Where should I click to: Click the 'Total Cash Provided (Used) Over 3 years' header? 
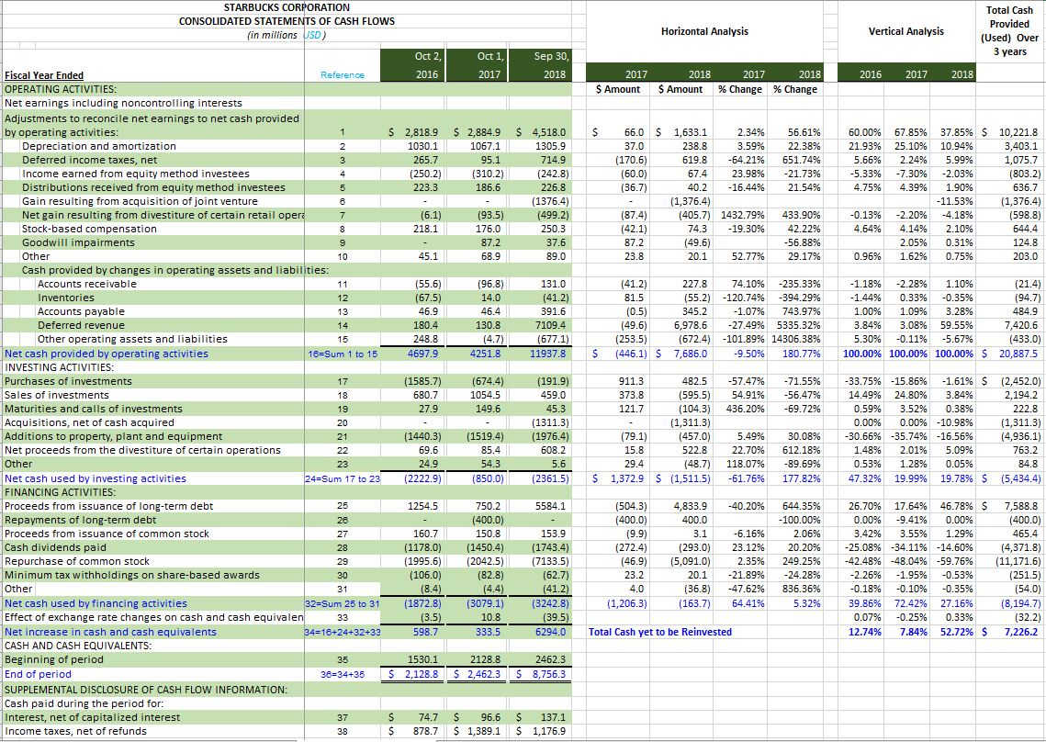tap(1009, 30)
